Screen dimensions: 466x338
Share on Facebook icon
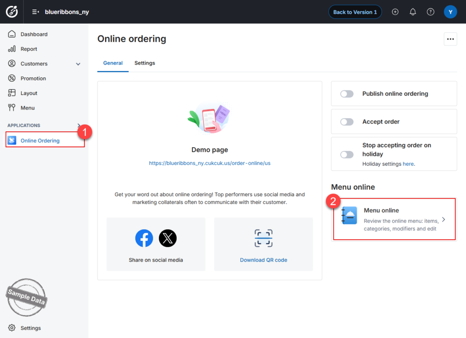(144, 238)
